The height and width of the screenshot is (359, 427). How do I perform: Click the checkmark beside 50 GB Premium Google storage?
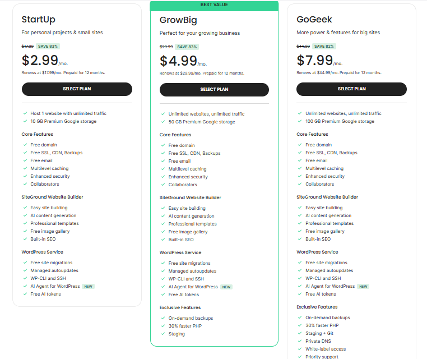point(163,122)
